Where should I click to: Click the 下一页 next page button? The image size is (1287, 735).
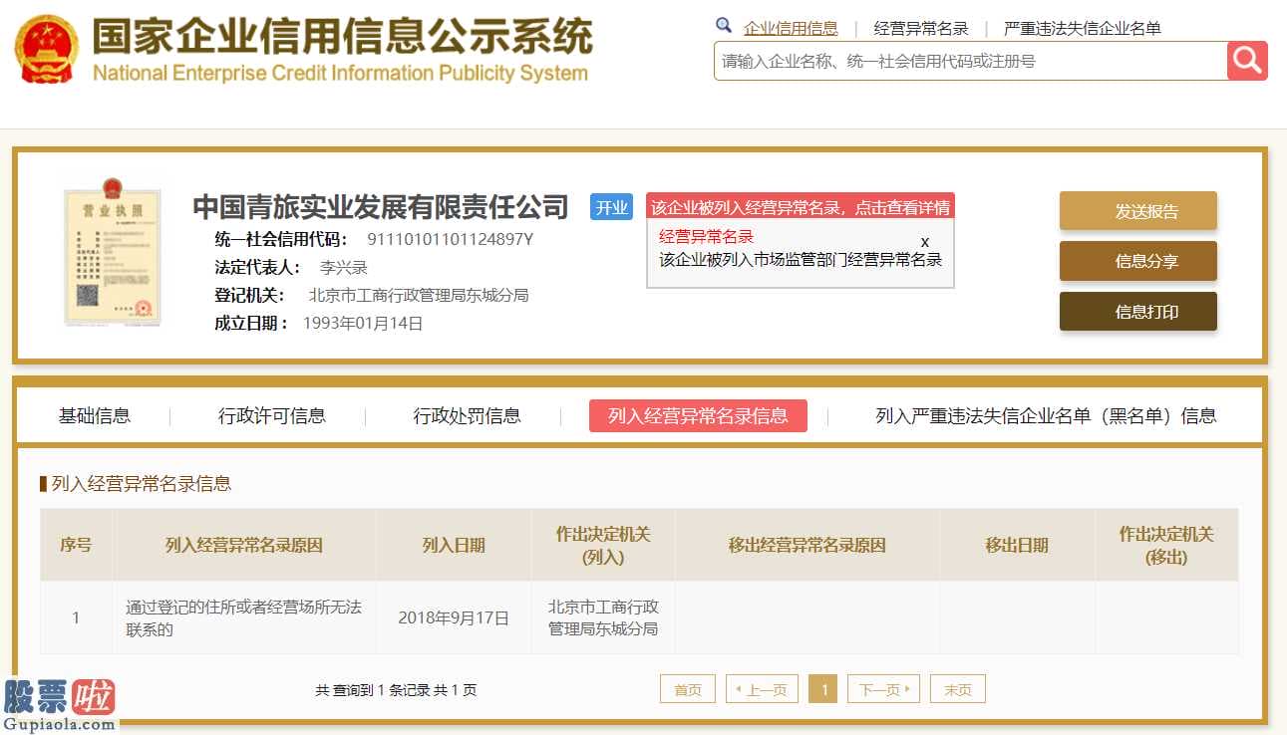tap(883, 689)
